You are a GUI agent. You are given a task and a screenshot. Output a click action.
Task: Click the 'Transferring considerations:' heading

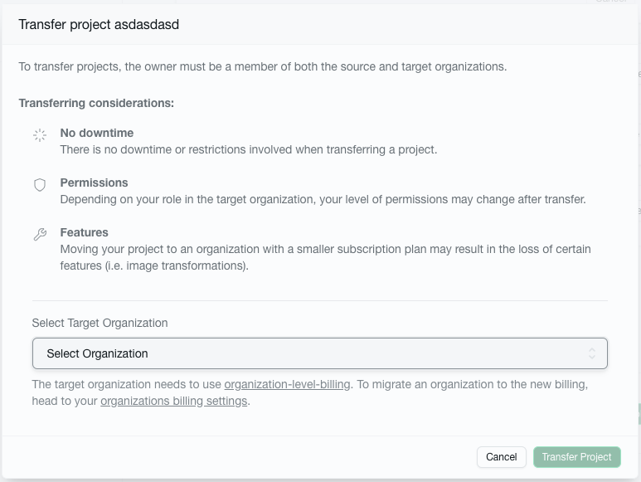96,103
